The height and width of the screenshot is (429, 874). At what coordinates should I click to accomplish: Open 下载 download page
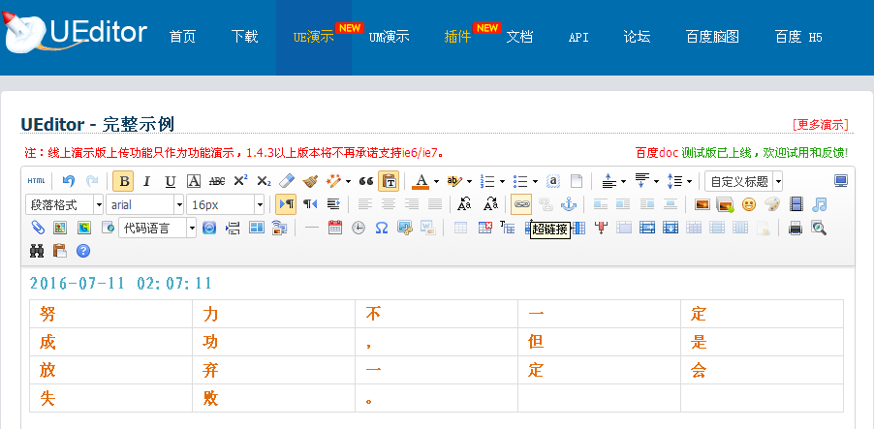[x=245, y=38]
